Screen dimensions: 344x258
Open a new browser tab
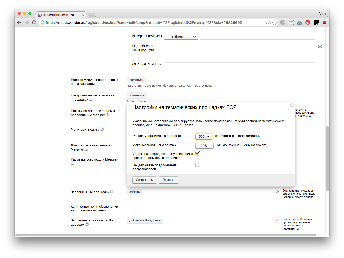[91, 15]
